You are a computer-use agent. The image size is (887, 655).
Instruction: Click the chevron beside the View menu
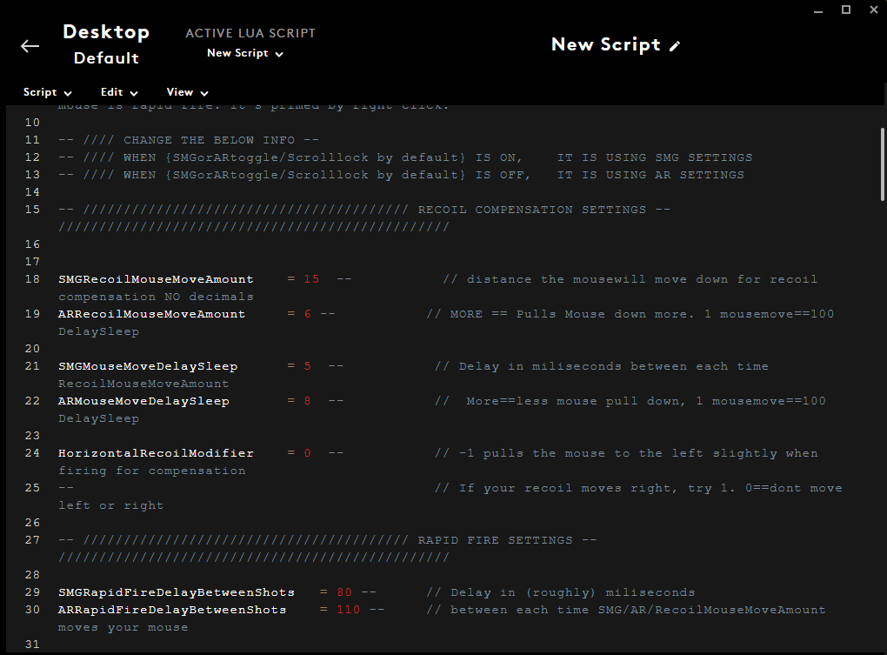pyautogui.click(x=204, y=93)
